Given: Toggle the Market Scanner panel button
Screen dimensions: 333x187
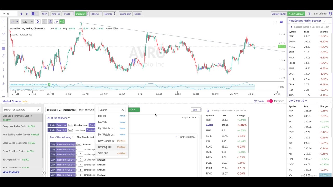Looking at the screenshot, I should (296, 14).
